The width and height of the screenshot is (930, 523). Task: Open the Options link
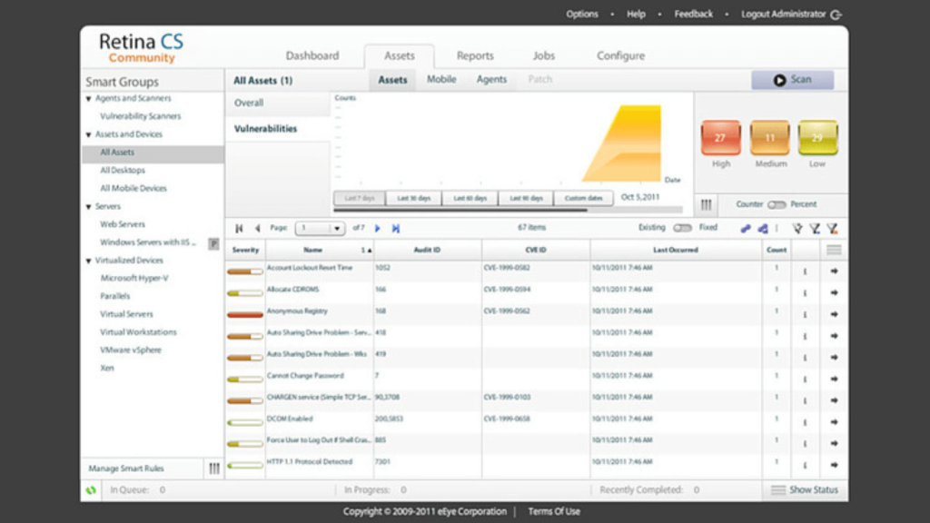click(582, 15)
